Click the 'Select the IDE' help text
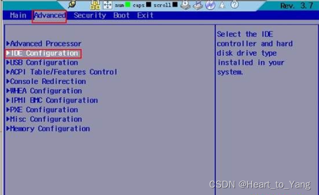Viewport: 319px width, 195px height. point(245,34)
